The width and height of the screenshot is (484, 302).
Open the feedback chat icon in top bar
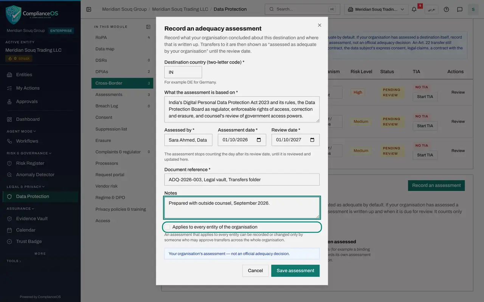pos(460,9)
